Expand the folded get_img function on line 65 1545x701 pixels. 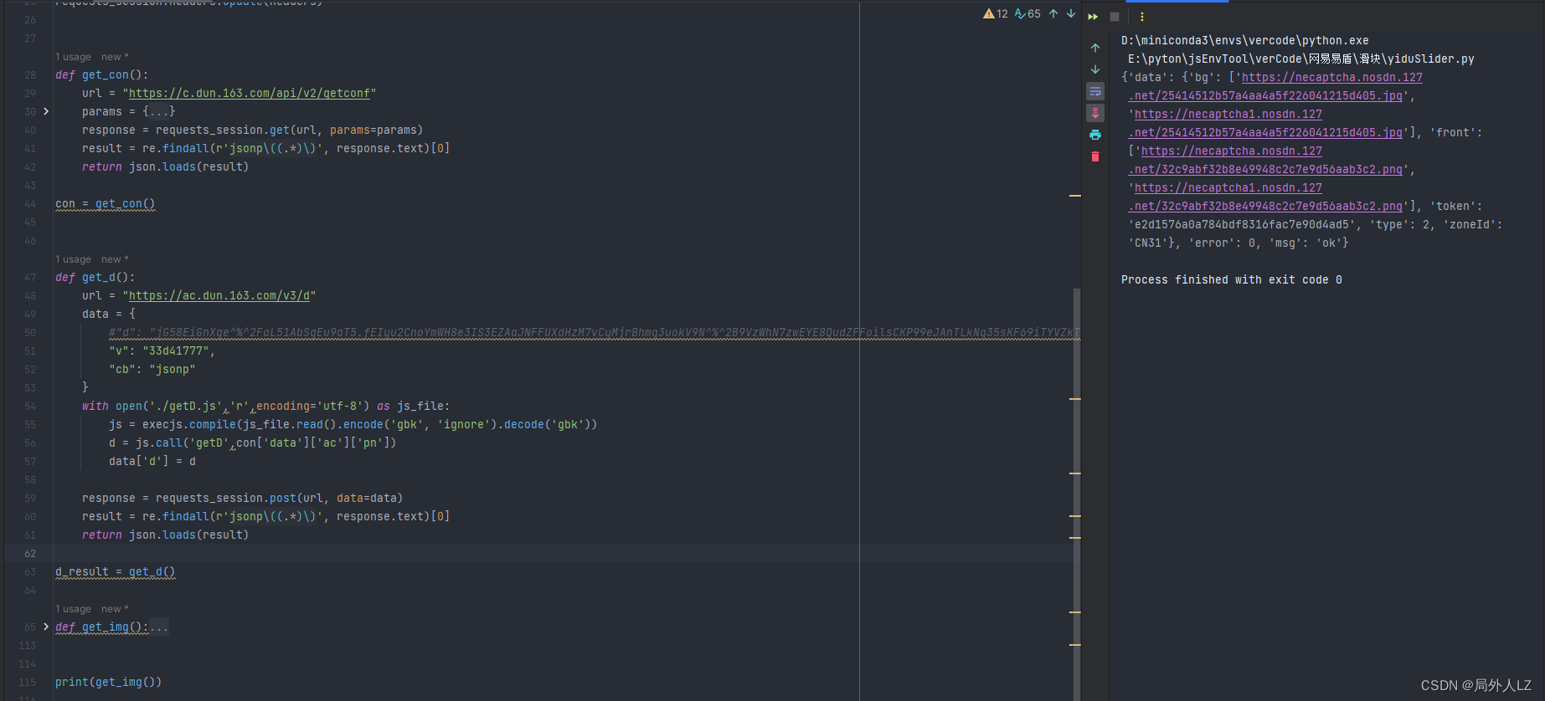[46, 627]
